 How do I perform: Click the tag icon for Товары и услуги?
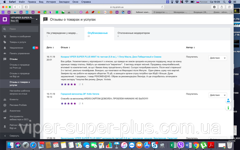[5, 42]
